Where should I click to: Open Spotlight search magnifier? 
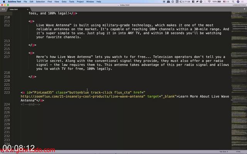[x=233, y=2]
